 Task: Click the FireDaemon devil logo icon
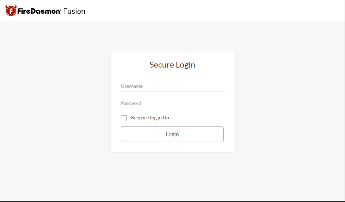[11, 11]
